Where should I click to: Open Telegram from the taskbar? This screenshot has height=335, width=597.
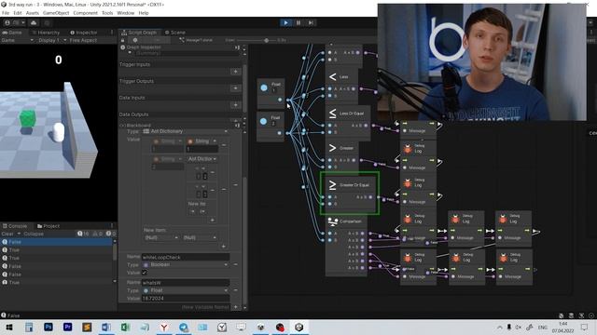(x=184, y=327)
